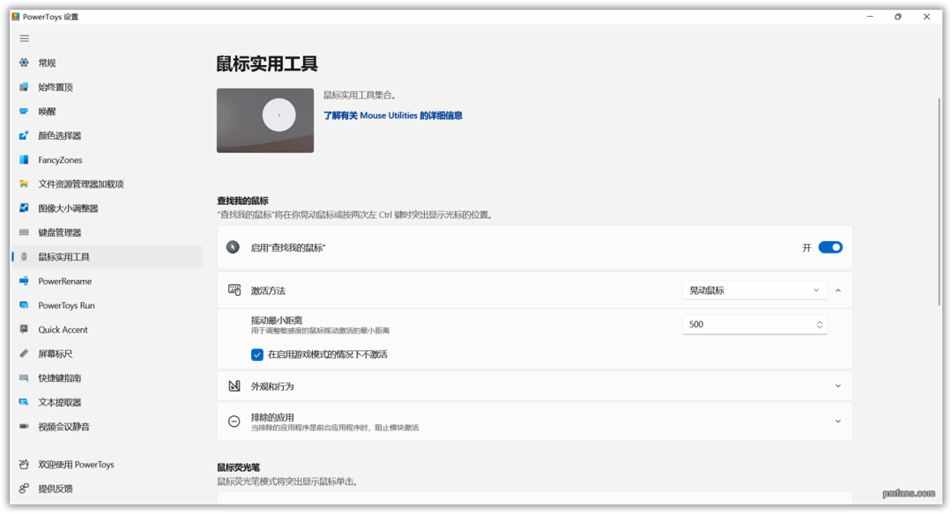Click the mouse utilities preview thumbnail

tap(265, 121)
